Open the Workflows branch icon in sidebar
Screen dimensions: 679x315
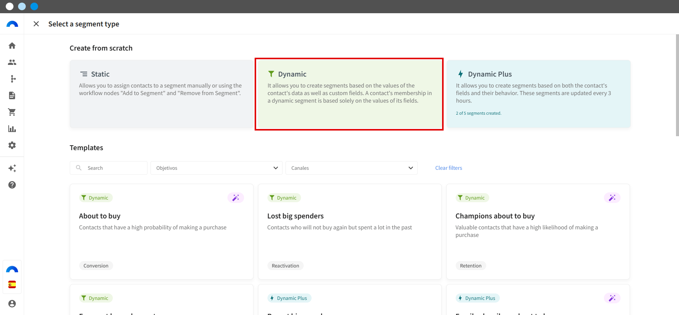click(x=13, y=79)
